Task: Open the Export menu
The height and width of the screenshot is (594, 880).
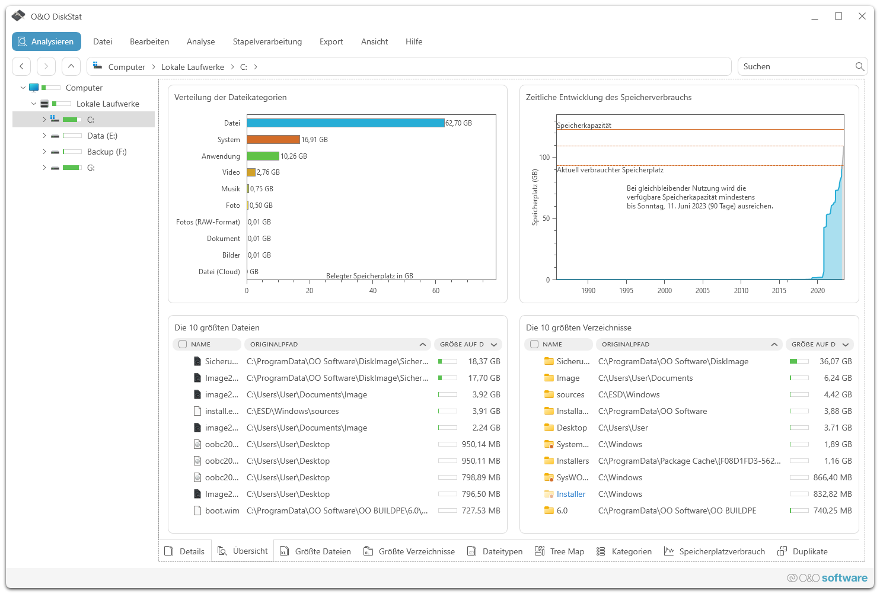Action: tap(331, 41)
